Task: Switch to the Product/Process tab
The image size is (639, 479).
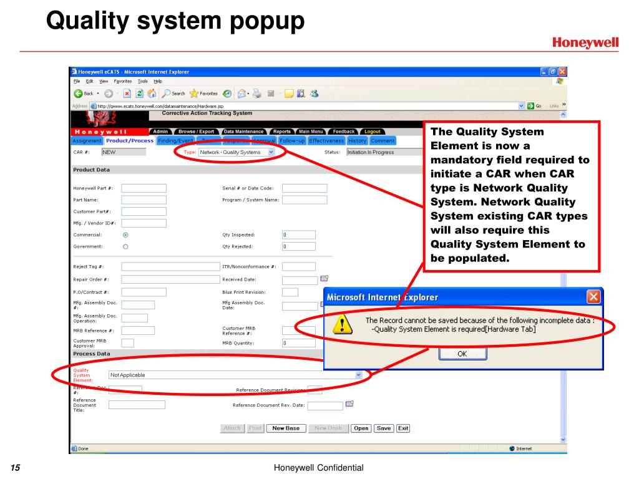Action: (130, 140)
